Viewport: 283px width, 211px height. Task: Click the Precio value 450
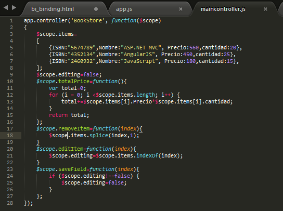[x=188, y=54]
